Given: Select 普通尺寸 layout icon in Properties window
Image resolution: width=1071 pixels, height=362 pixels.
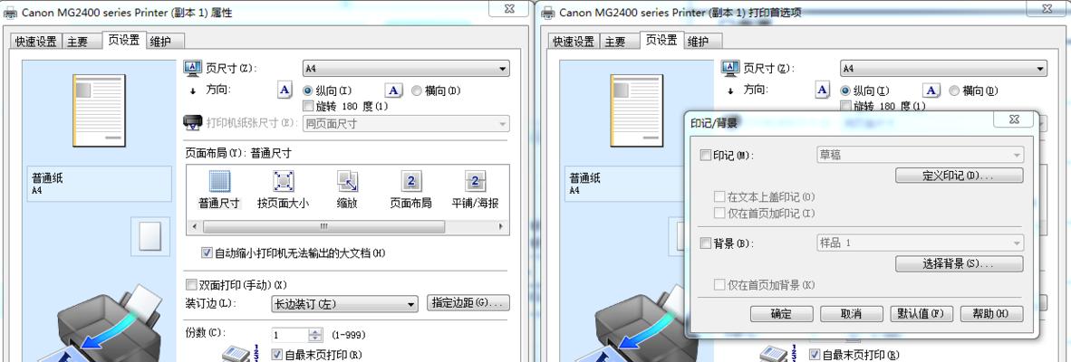Looking at the screenshot, I should [x=219, y=181].
